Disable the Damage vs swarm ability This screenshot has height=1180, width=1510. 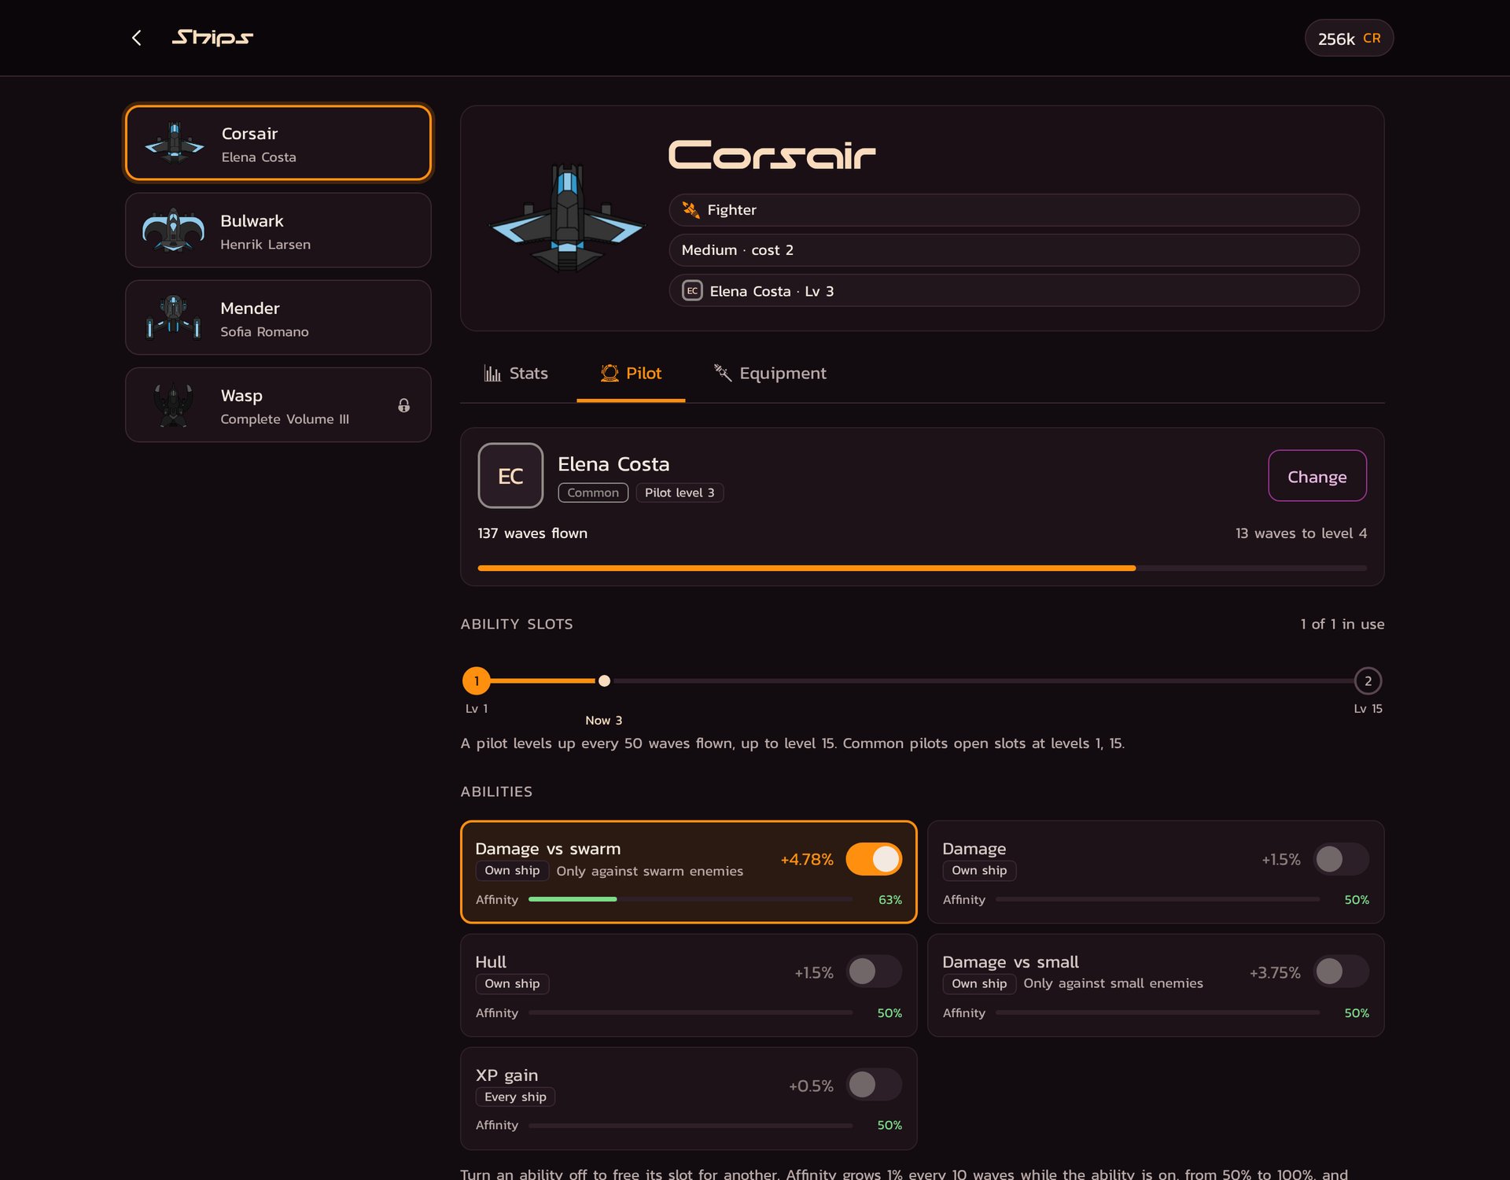874,859
